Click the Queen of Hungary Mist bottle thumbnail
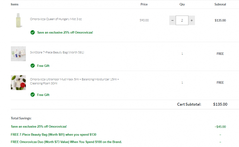 18,20
